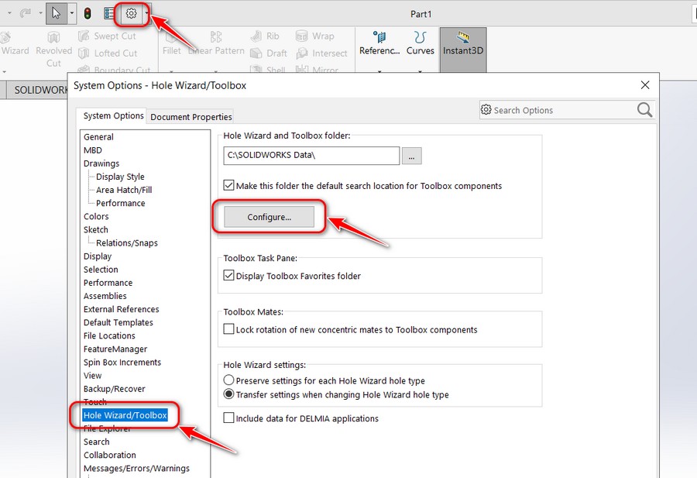
Task: Select Collaboration option
Action: click(109, 456)
